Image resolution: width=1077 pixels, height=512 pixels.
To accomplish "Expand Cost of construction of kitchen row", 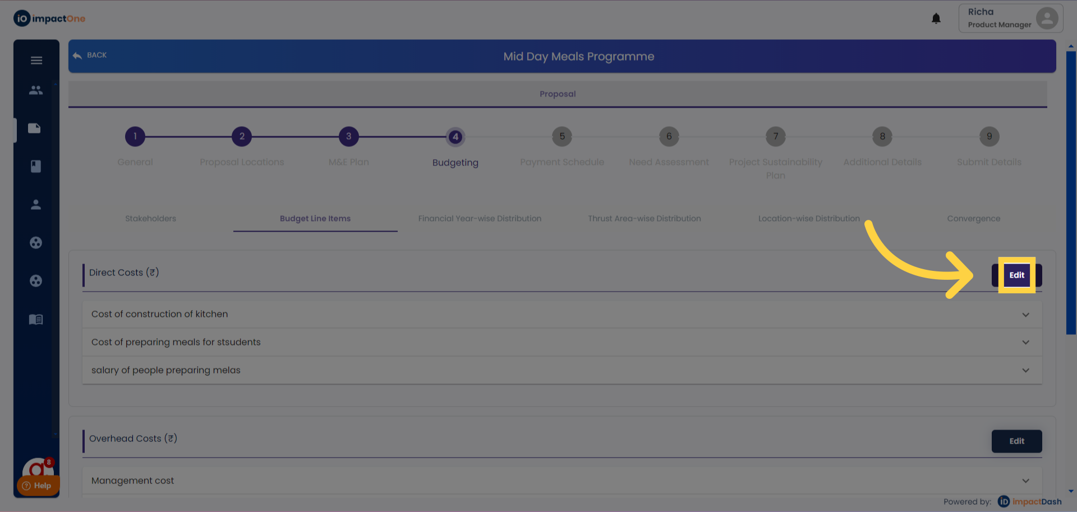I will coord(562,315).
